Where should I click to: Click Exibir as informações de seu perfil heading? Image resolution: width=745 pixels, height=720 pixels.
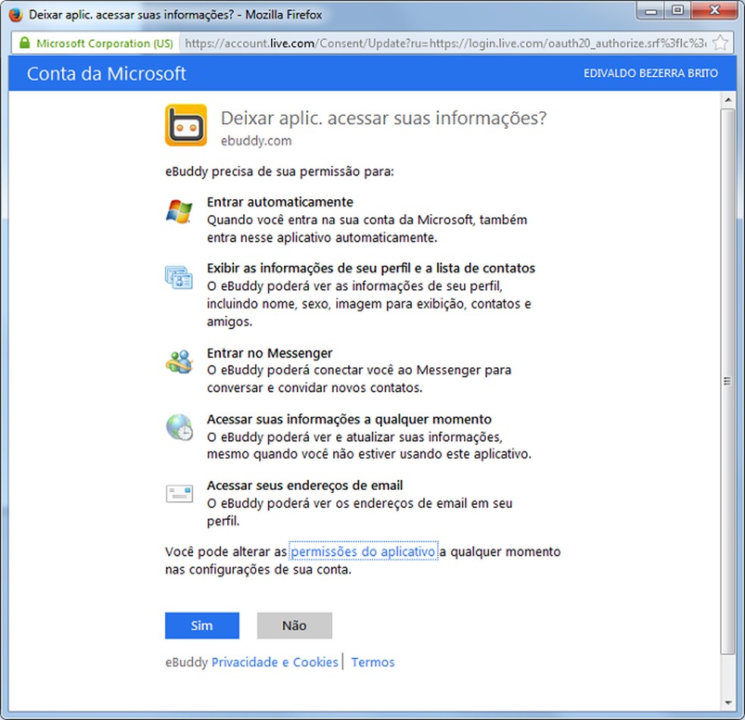[x=371, y=268]
